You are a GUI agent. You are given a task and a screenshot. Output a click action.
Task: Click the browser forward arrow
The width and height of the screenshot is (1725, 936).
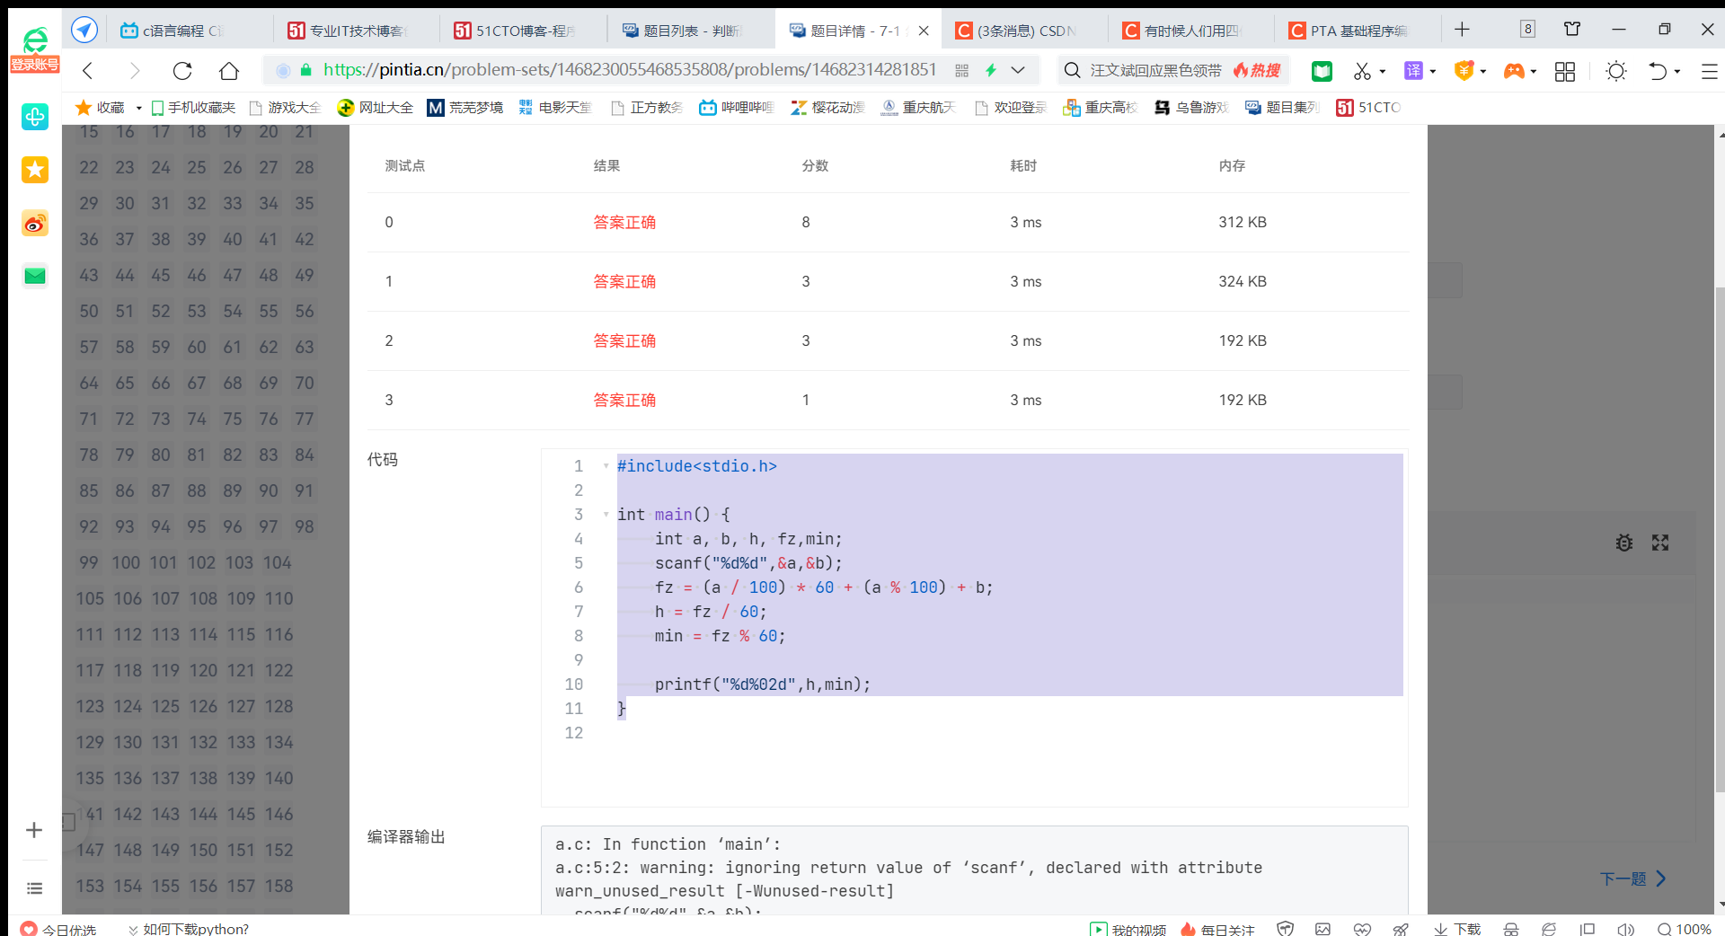(x=135, y=70)
